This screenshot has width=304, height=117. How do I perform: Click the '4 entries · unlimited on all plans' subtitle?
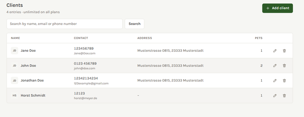coord(33,12)
